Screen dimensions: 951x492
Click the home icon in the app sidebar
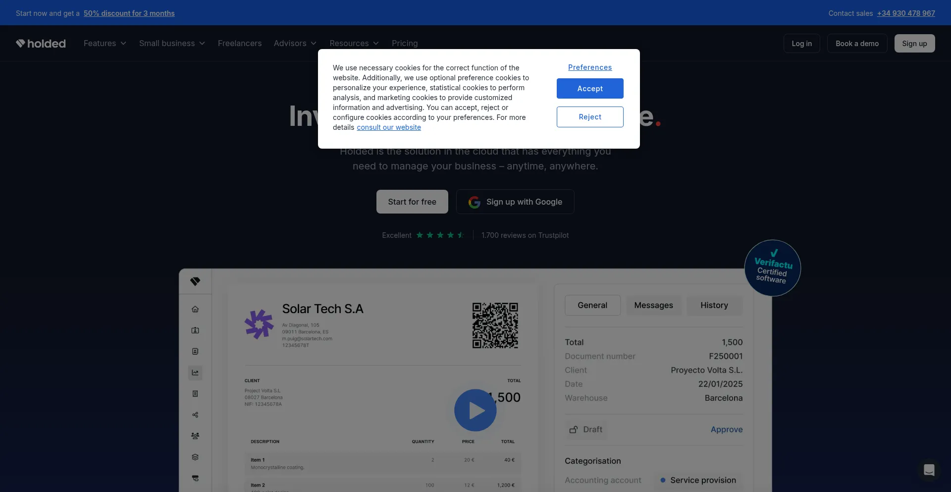[x=195, y=309]
